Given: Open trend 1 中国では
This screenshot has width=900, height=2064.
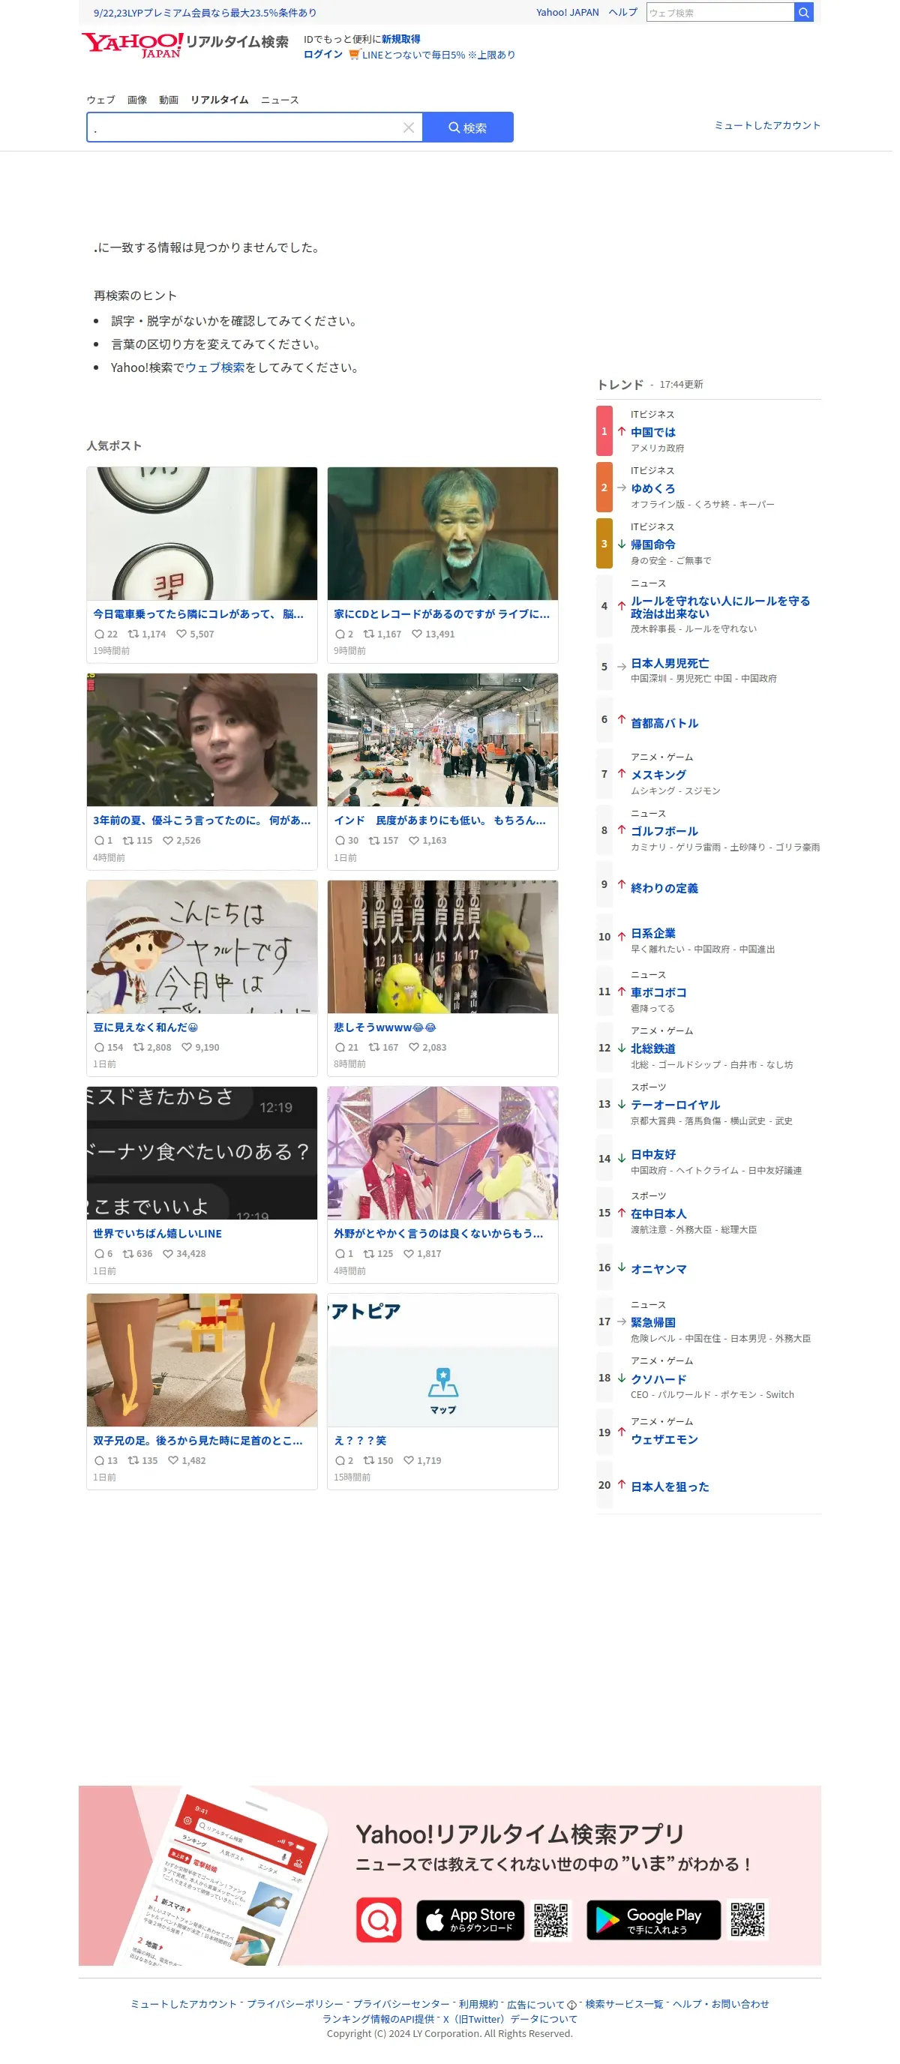Looking at the screenshot, I should point(652,432).
